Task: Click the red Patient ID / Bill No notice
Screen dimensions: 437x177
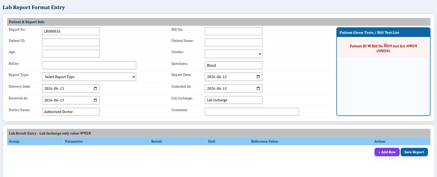Action: tap(383, 48)
